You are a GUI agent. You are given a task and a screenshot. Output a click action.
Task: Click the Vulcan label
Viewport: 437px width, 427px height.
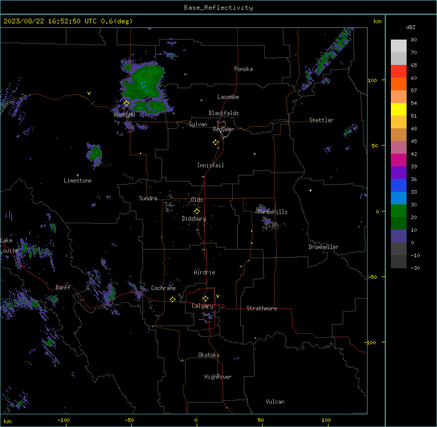click(x=275, y=402)
